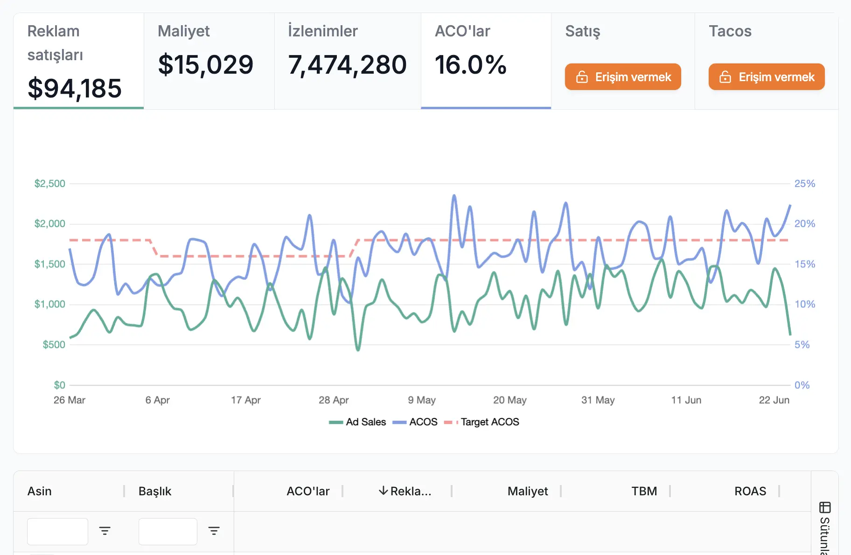Click Erişim vermek under Satış

click(623, 76)
